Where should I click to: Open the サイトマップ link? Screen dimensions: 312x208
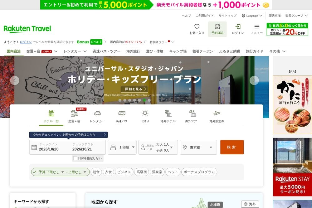point(228,16)
